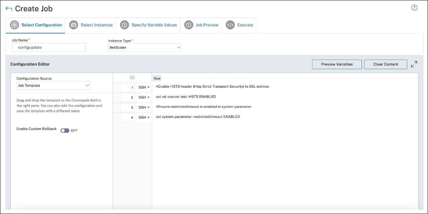Open the SSH dropdown for row 4
The image size is (428, 214).
pyautogui.click(x=144, y=117)
